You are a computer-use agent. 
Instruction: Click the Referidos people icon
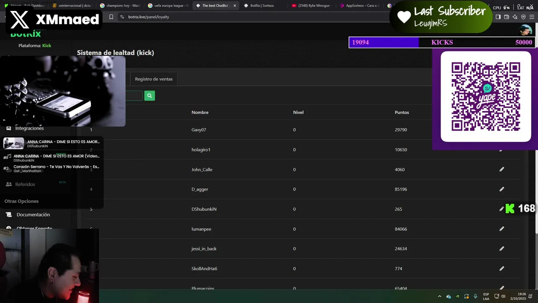coord(9,184)
